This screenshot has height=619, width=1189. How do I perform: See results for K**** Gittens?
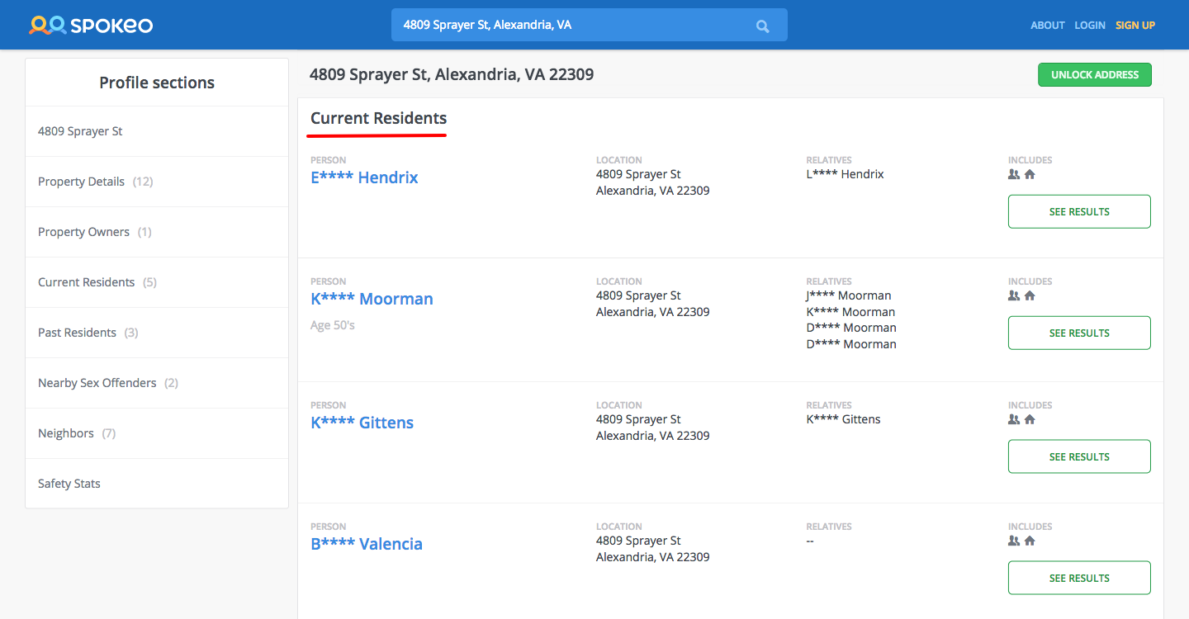point(1079,456)
